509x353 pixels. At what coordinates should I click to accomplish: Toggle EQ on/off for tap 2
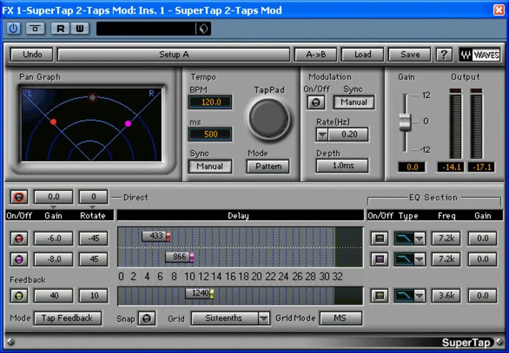tap(379, 259)
